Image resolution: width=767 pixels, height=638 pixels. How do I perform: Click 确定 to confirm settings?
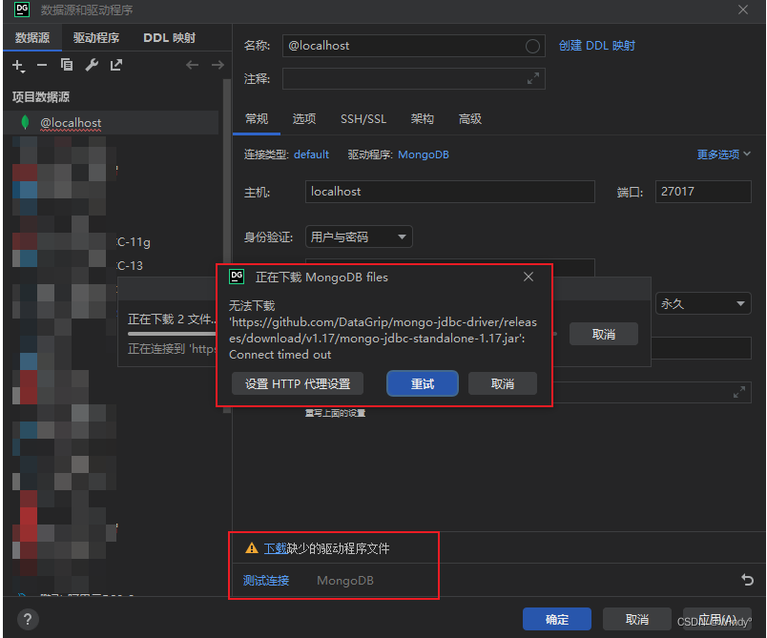[x=557, y=620]
